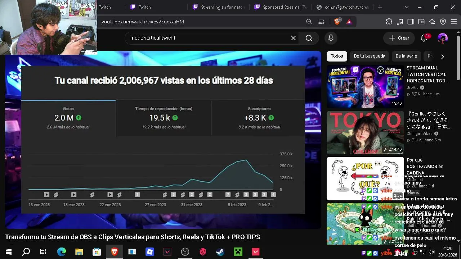Click the '13 ene 2023' chart date label

[x=39, y=205]
